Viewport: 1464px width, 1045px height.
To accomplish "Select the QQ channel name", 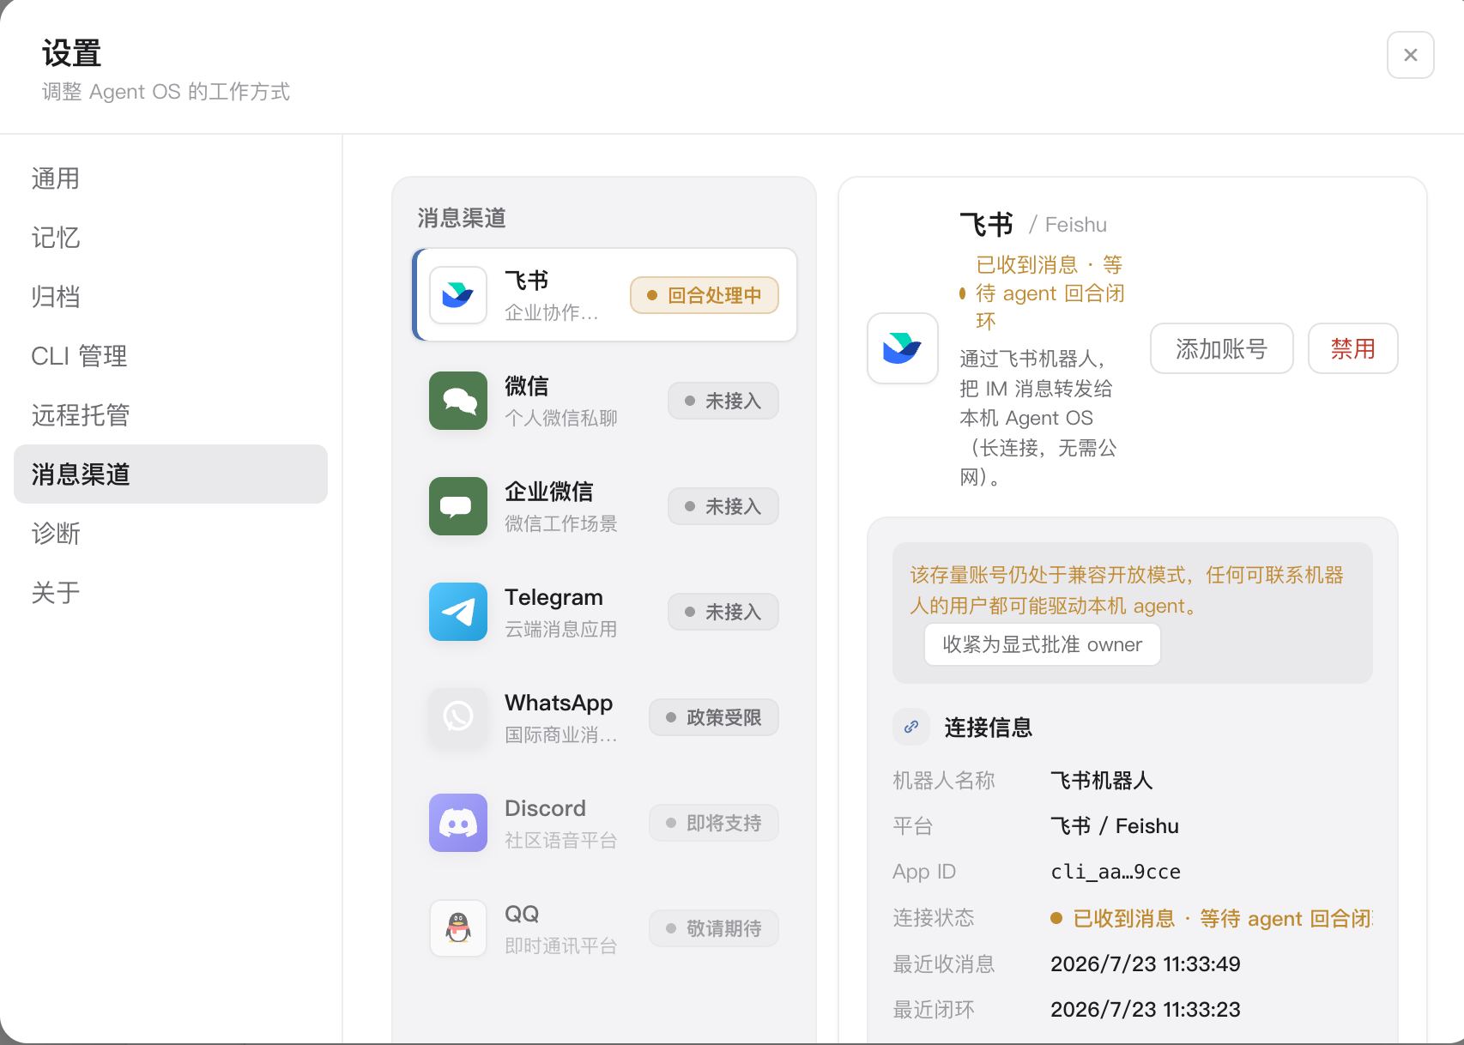I will click(522, 914).
